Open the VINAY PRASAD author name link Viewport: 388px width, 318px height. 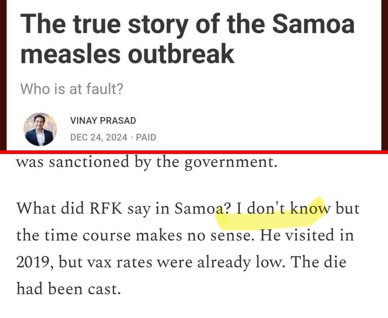pos(103,121)
